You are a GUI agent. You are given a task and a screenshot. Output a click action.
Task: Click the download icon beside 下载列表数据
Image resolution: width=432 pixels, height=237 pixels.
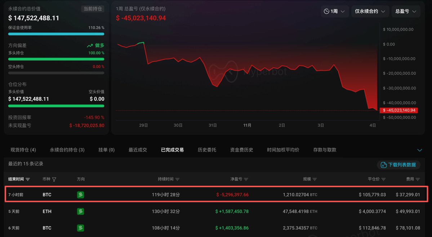[x=383, y=165]
